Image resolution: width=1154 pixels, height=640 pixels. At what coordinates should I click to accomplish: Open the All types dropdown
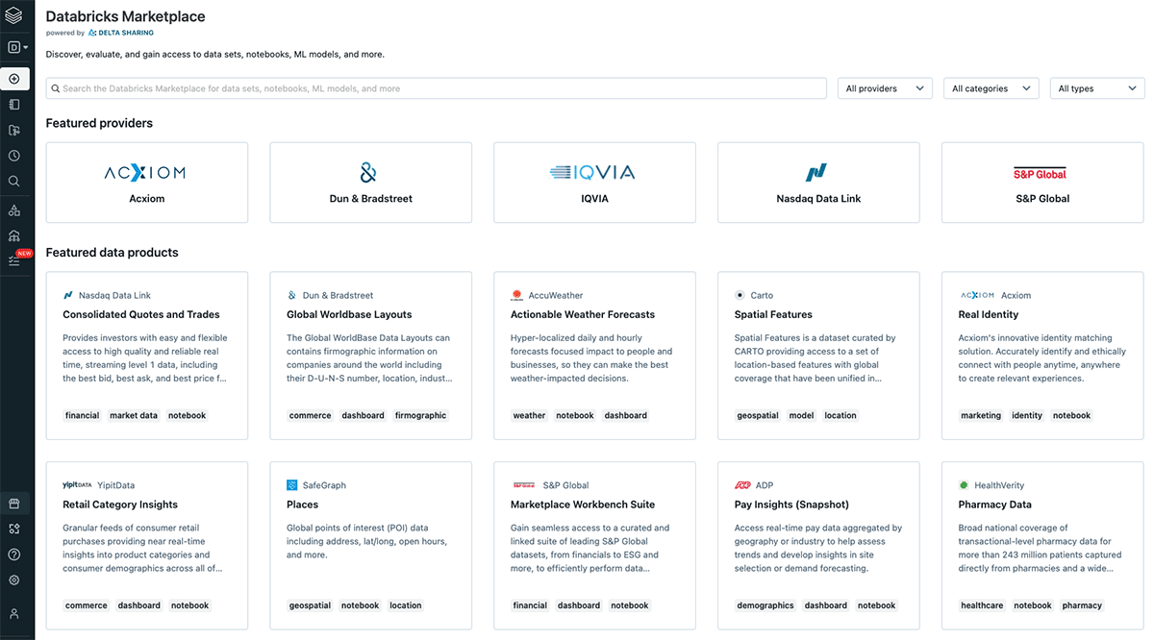click(x=1097, y=88)
